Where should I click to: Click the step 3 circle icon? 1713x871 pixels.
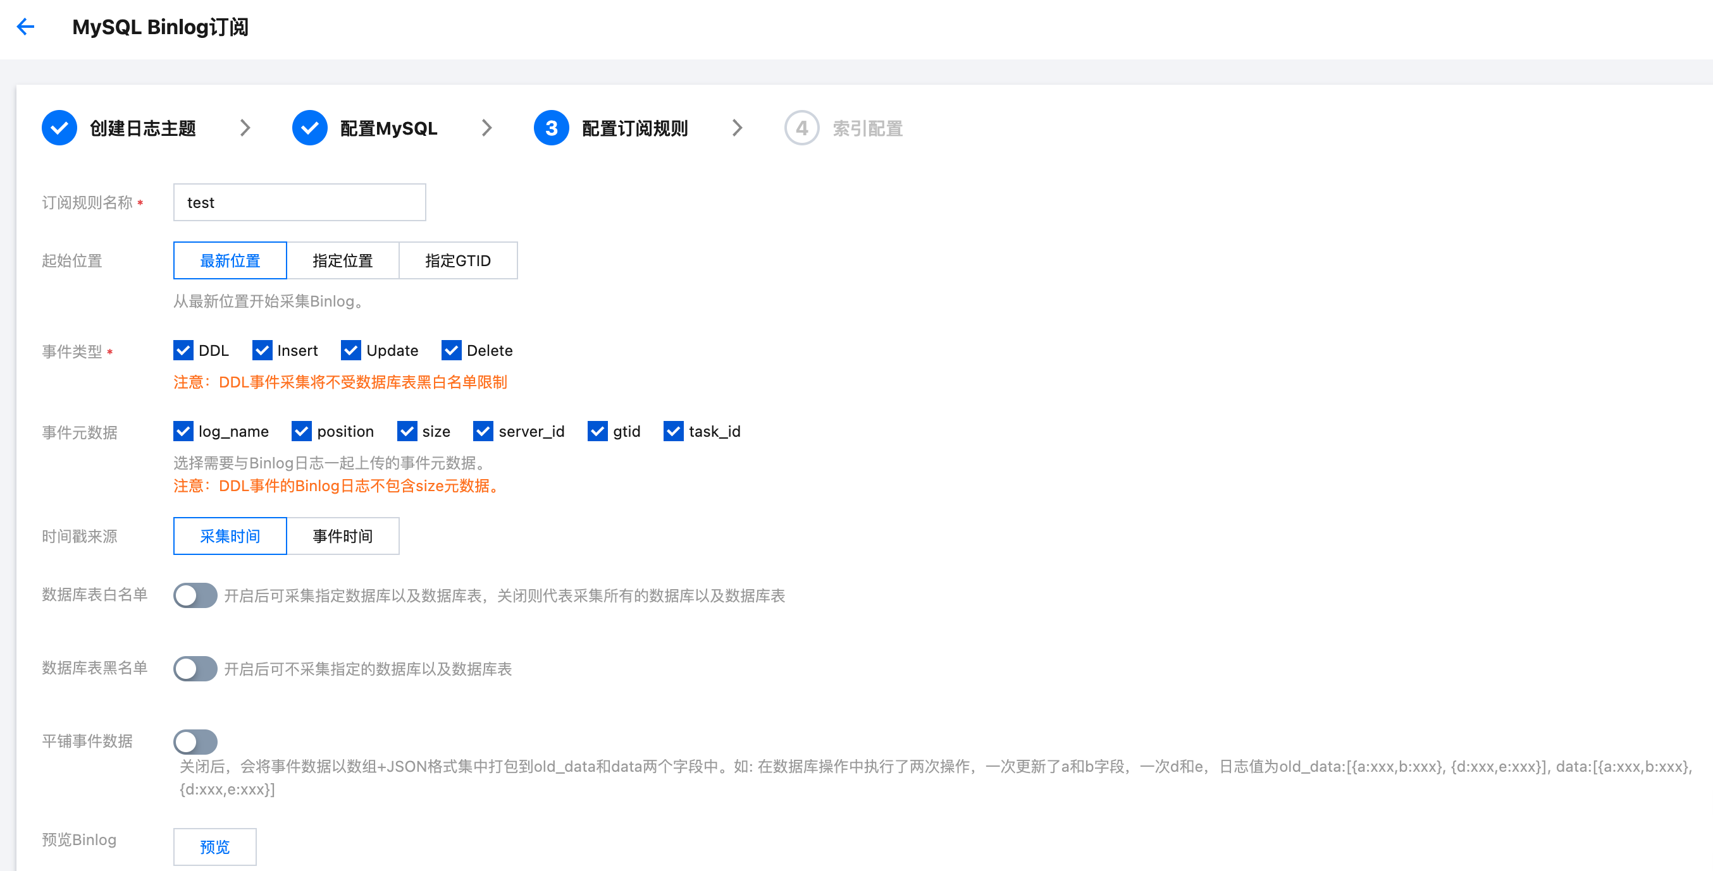[x=550, y=128]
